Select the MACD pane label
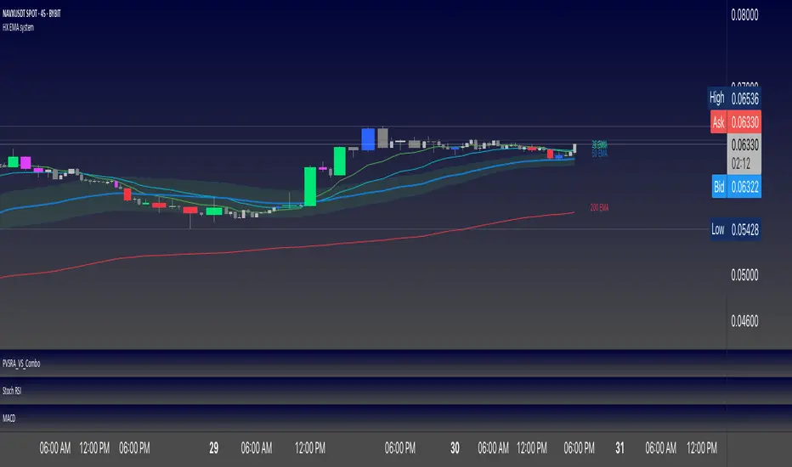Image resolution: width=792 pixels, height=467 pixels. (8, 418)
